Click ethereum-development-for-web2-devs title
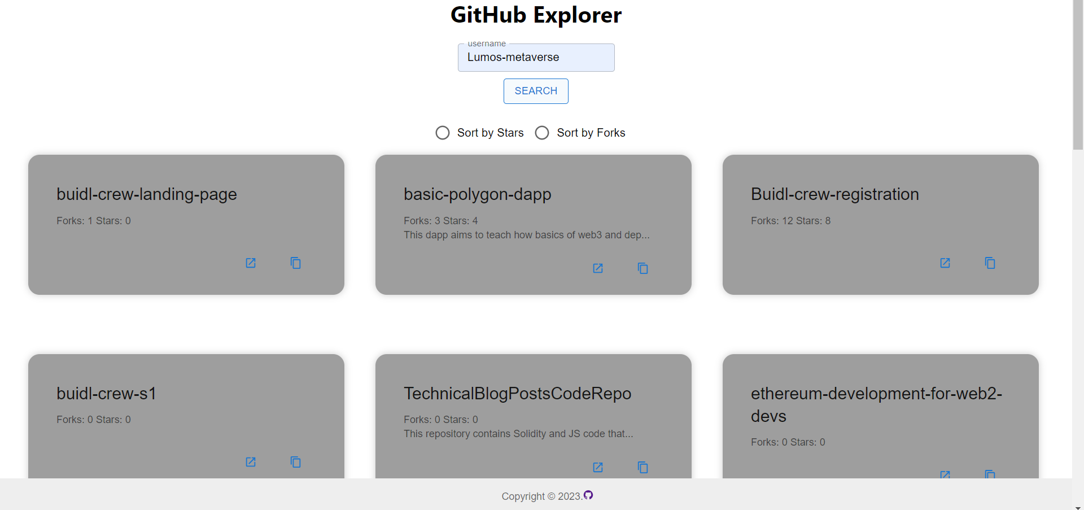Image resolution: width=1084 pixels, height=510 pixels. coord(877,405)
